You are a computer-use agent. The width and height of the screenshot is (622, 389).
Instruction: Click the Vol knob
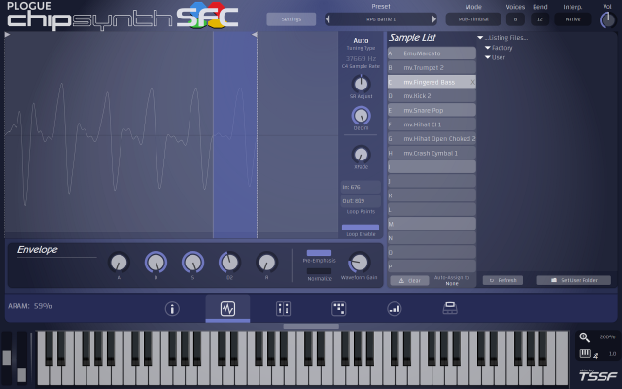(x=607, y=19)
